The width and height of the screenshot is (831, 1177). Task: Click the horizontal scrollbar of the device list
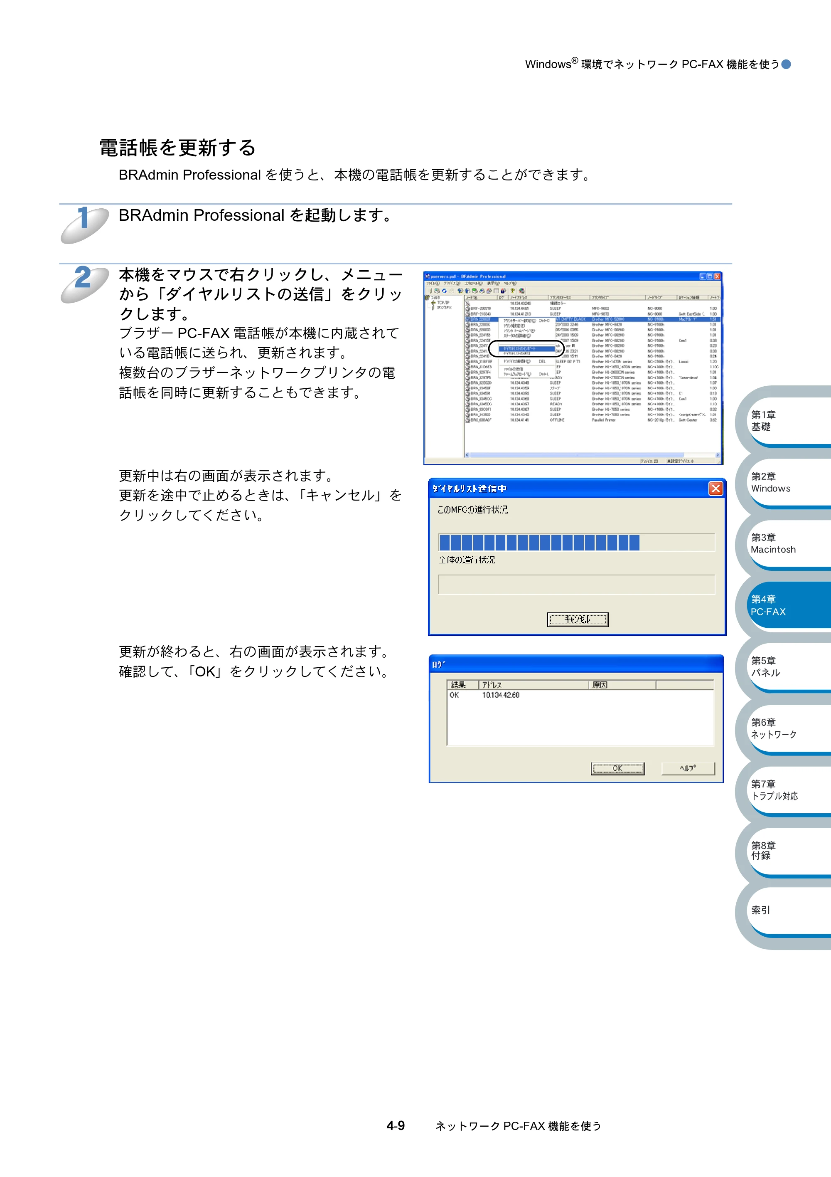tap(593, 455)
